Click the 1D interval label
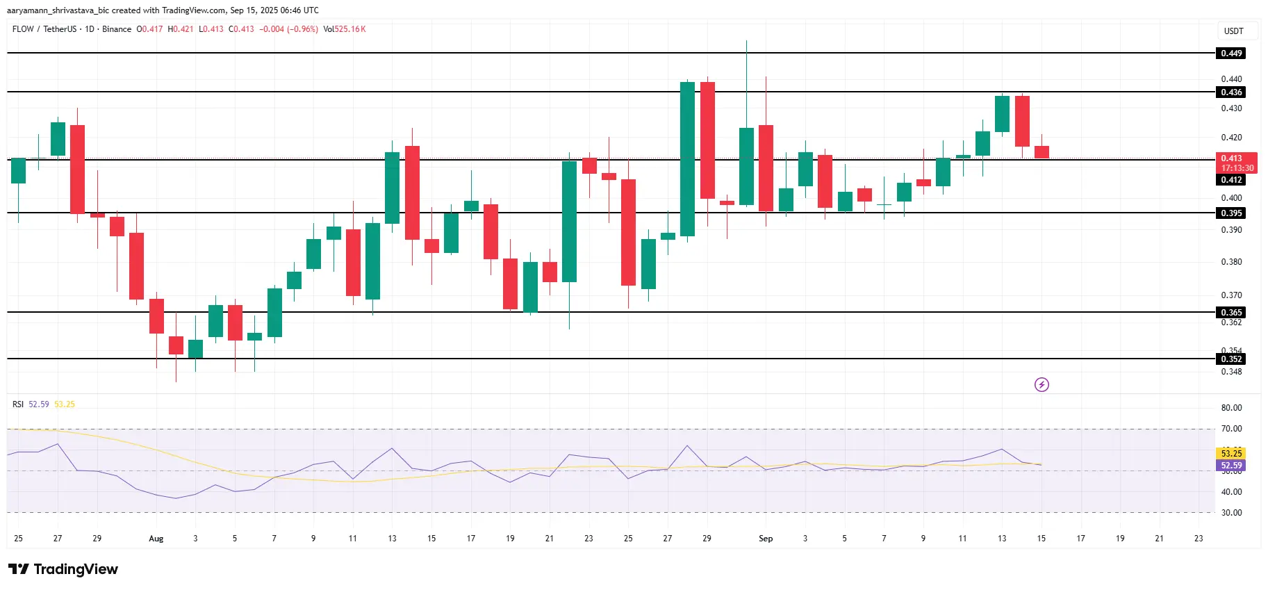Image resolution: width=1268 pixels, height=590 pixels. coord(90,29)
